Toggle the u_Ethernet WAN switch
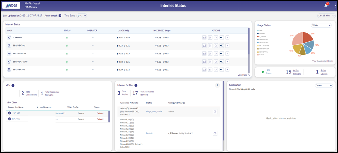 [222, 38]
